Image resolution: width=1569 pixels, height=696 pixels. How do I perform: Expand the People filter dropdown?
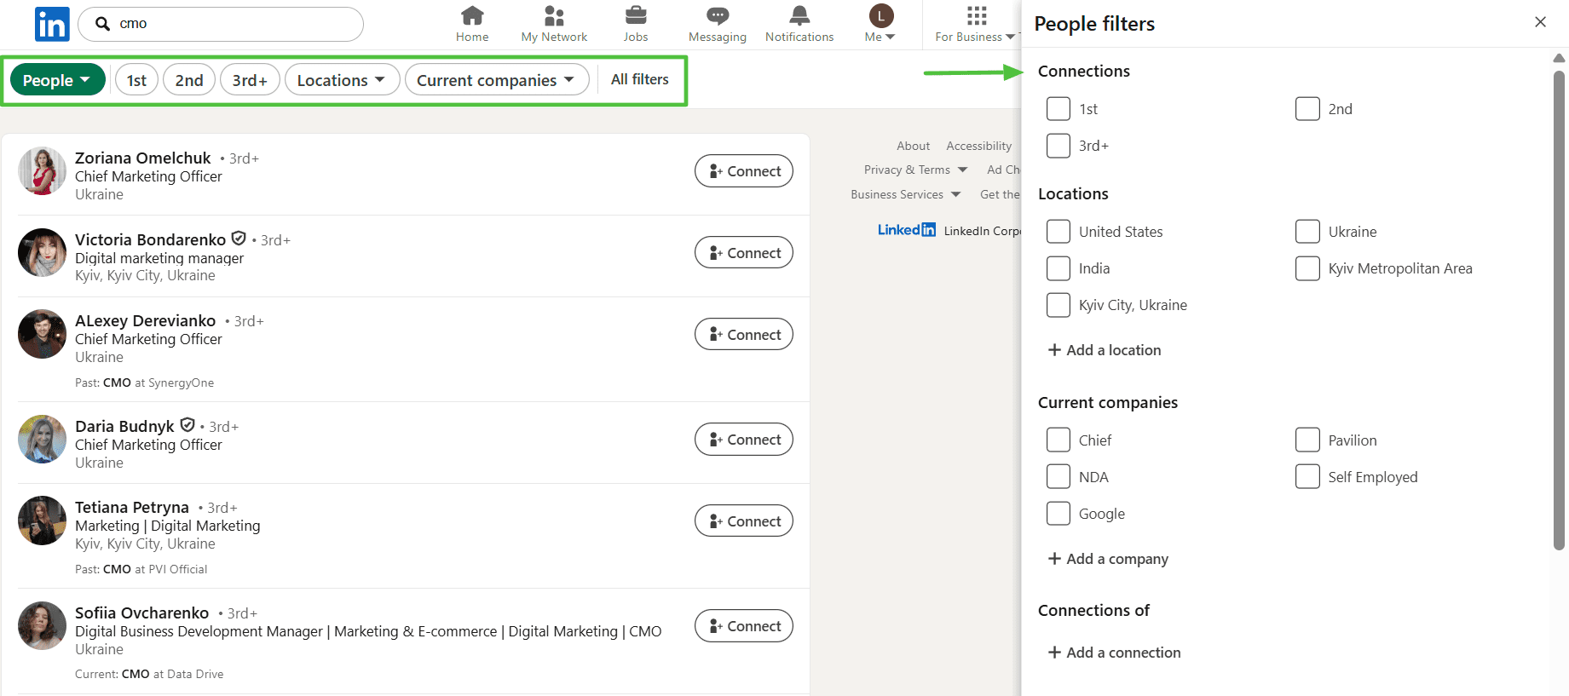click(x=57, y=80)
